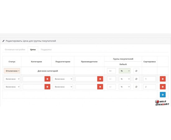The image size is (171, 140).
Task: Click refresh icon in sort row 1
Action: (x=136, y=79)
